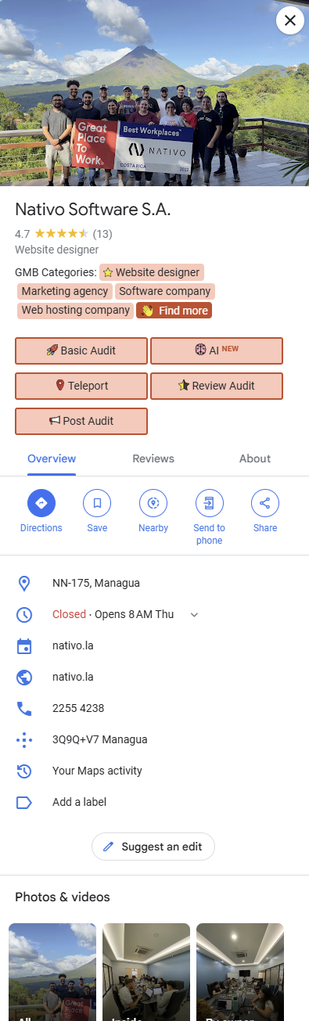
Task: Click the Software company category tag
Action: coord(165,291)
